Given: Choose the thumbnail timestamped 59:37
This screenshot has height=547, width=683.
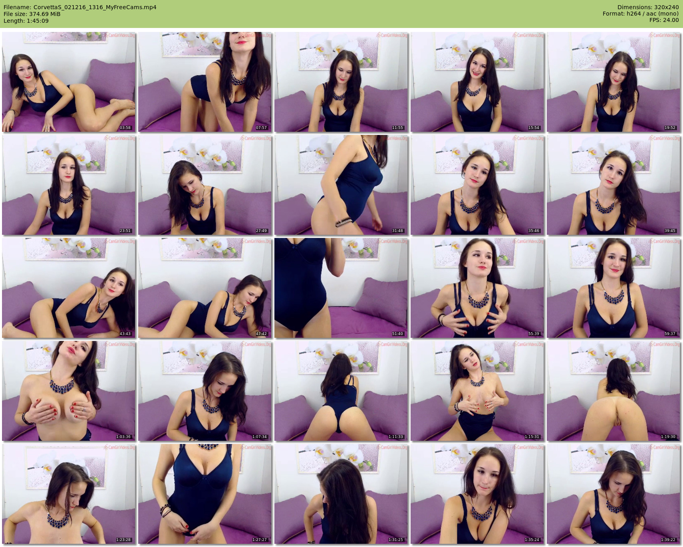Looking at the screenshot, I should pos(614,288).
